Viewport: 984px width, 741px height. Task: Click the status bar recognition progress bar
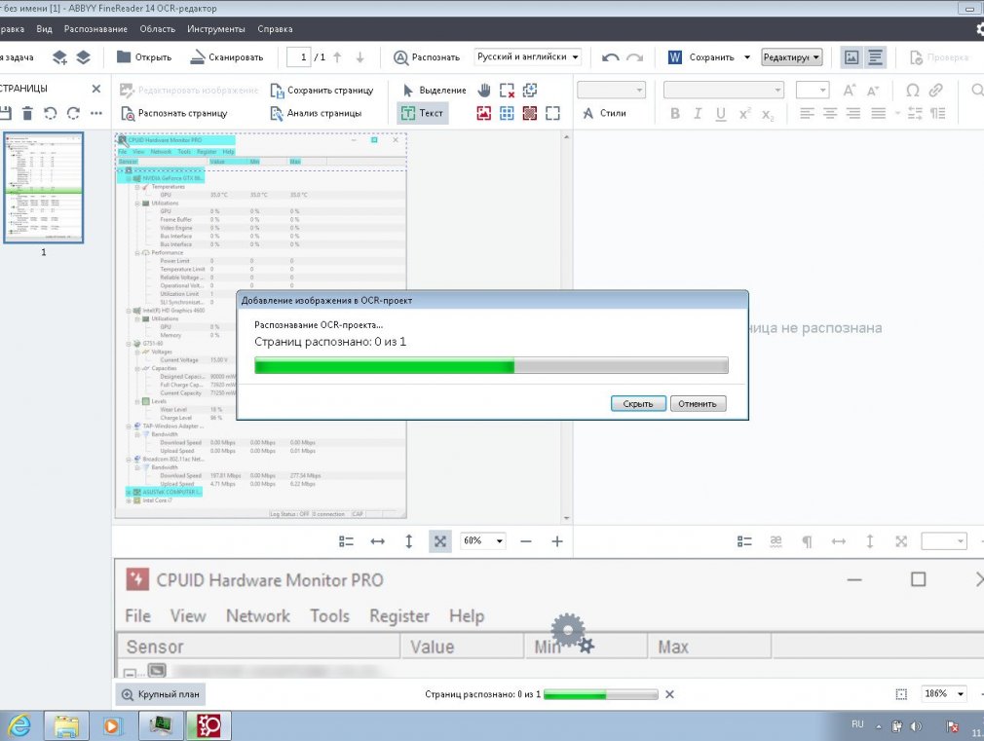pyautogui.click(x=601, y=694)
